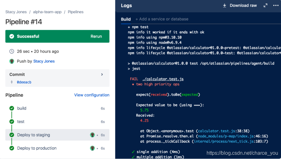The image size is (281, 159).
Task: Go to Stacy Jones breadcrumb
Action: point(16,12)
